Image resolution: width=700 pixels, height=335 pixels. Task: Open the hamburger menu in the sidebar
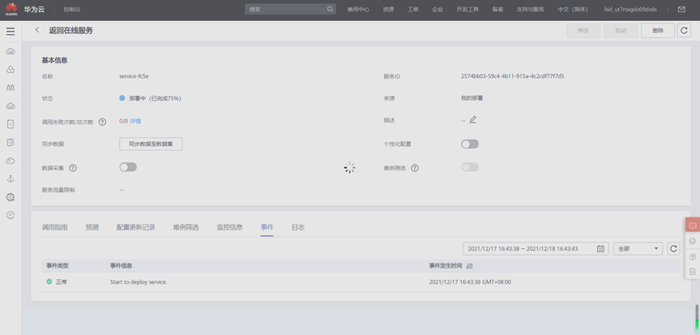[11, 32]
